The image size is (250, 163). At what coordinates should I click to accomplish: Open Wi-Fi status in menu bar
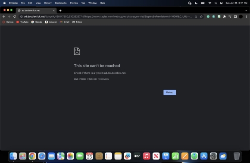[x=210, y=3]
